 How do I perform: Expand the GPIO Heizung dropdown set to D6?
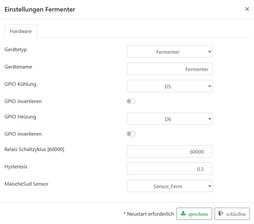point(169,119)
